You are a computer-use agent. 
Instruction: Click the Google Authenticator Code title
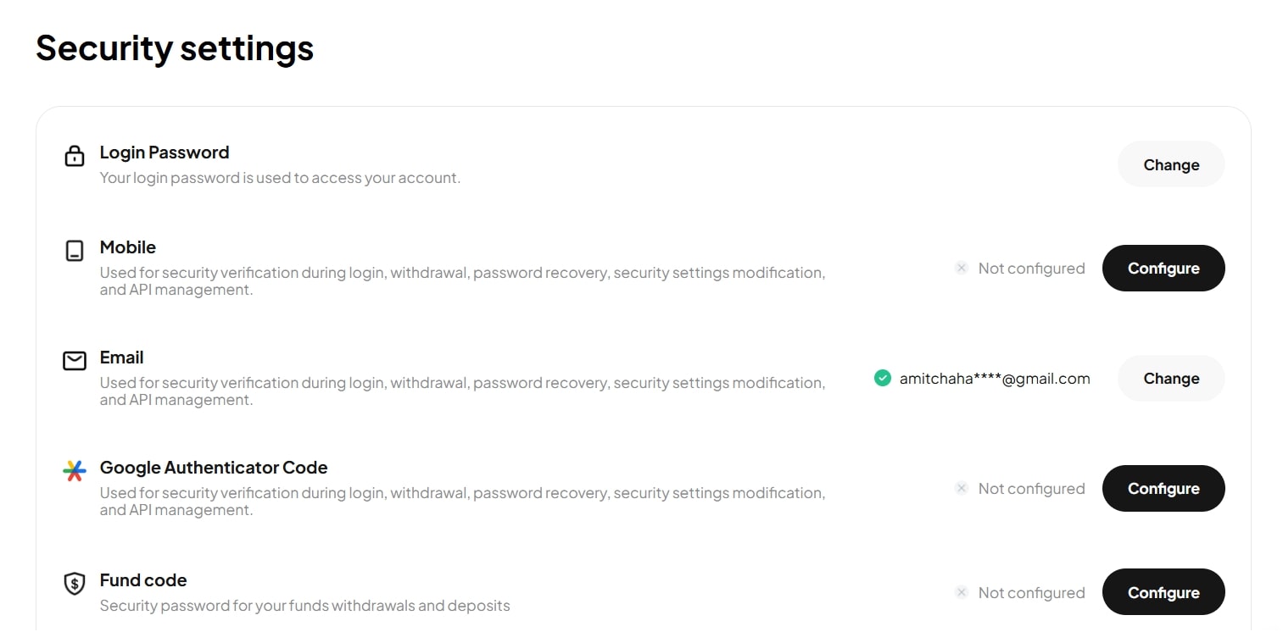(214, 468)
